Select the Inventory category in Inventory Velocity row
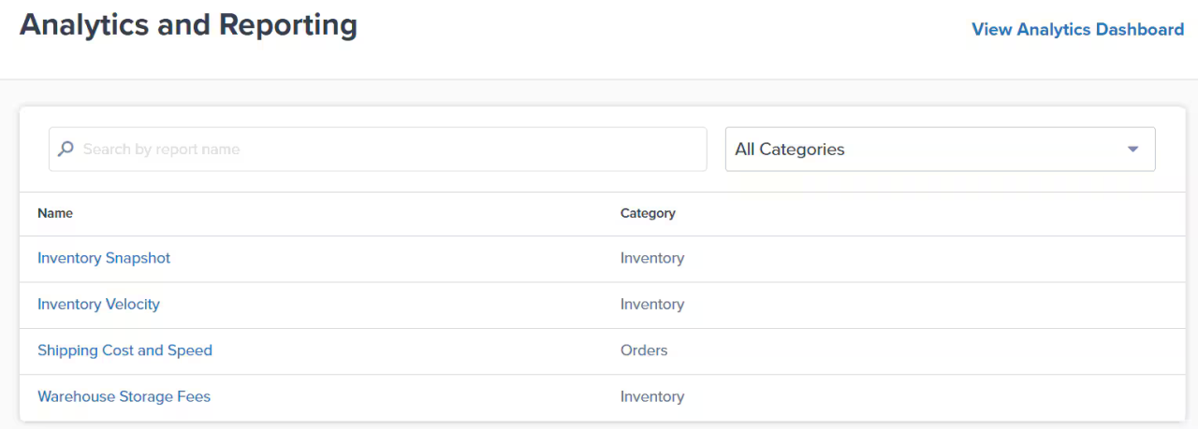This screenshot has width=1198, height=429. tap(652, 305)
